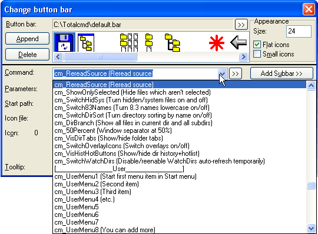Screen dimensions: 318x234
Task: Select cm_UserMenu6 entry
Action: [x=180, y=215]
